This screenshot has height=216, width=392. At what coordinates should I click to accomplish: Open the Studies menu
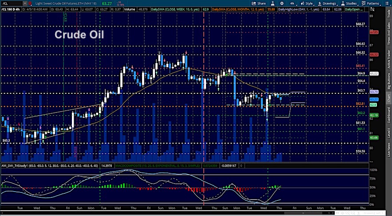click(349, 3)
